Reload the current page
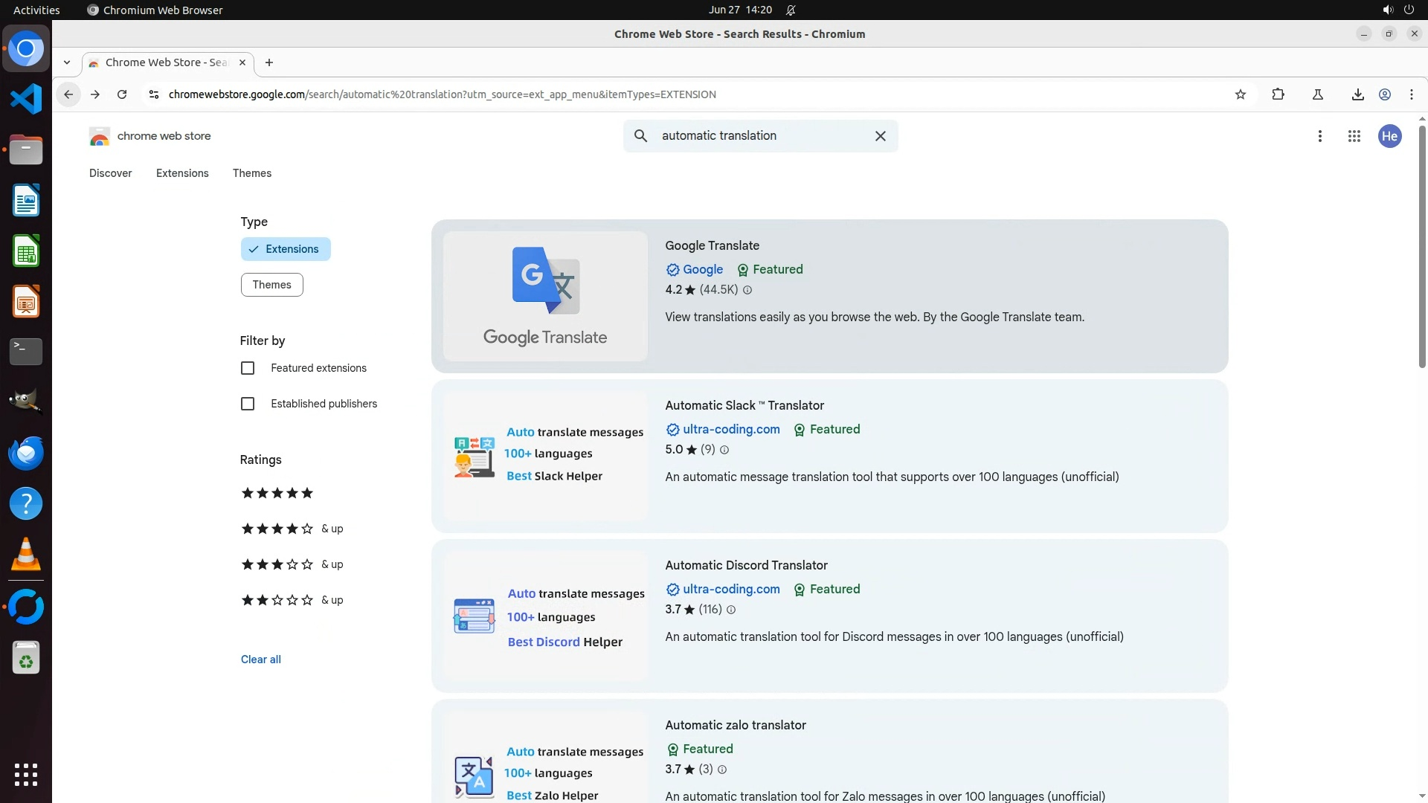The width and height of the screenshot is (1428, 803). point(122,94)
